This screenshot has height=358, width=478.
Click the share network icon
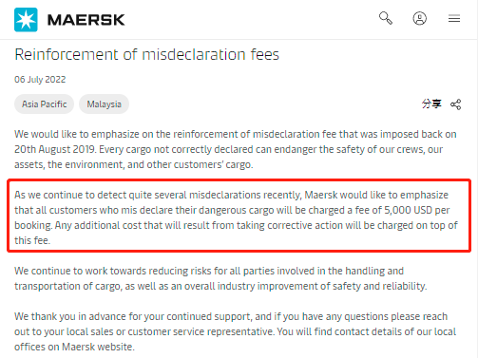455,104
